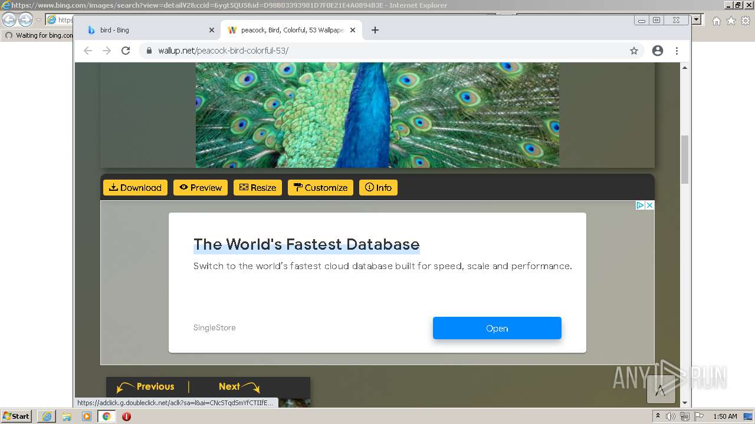Go forward in Chrome
This screenshot has height=424, width=755.
[x=107, y=51]
